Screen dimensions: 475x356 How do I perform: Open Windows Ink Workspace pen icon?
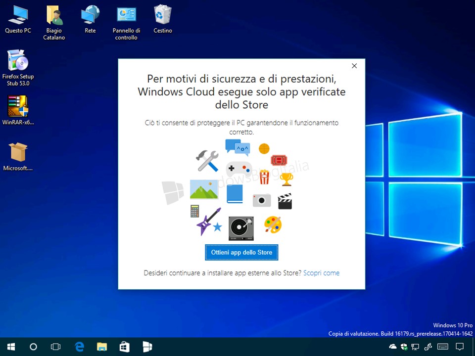(428, 347)
